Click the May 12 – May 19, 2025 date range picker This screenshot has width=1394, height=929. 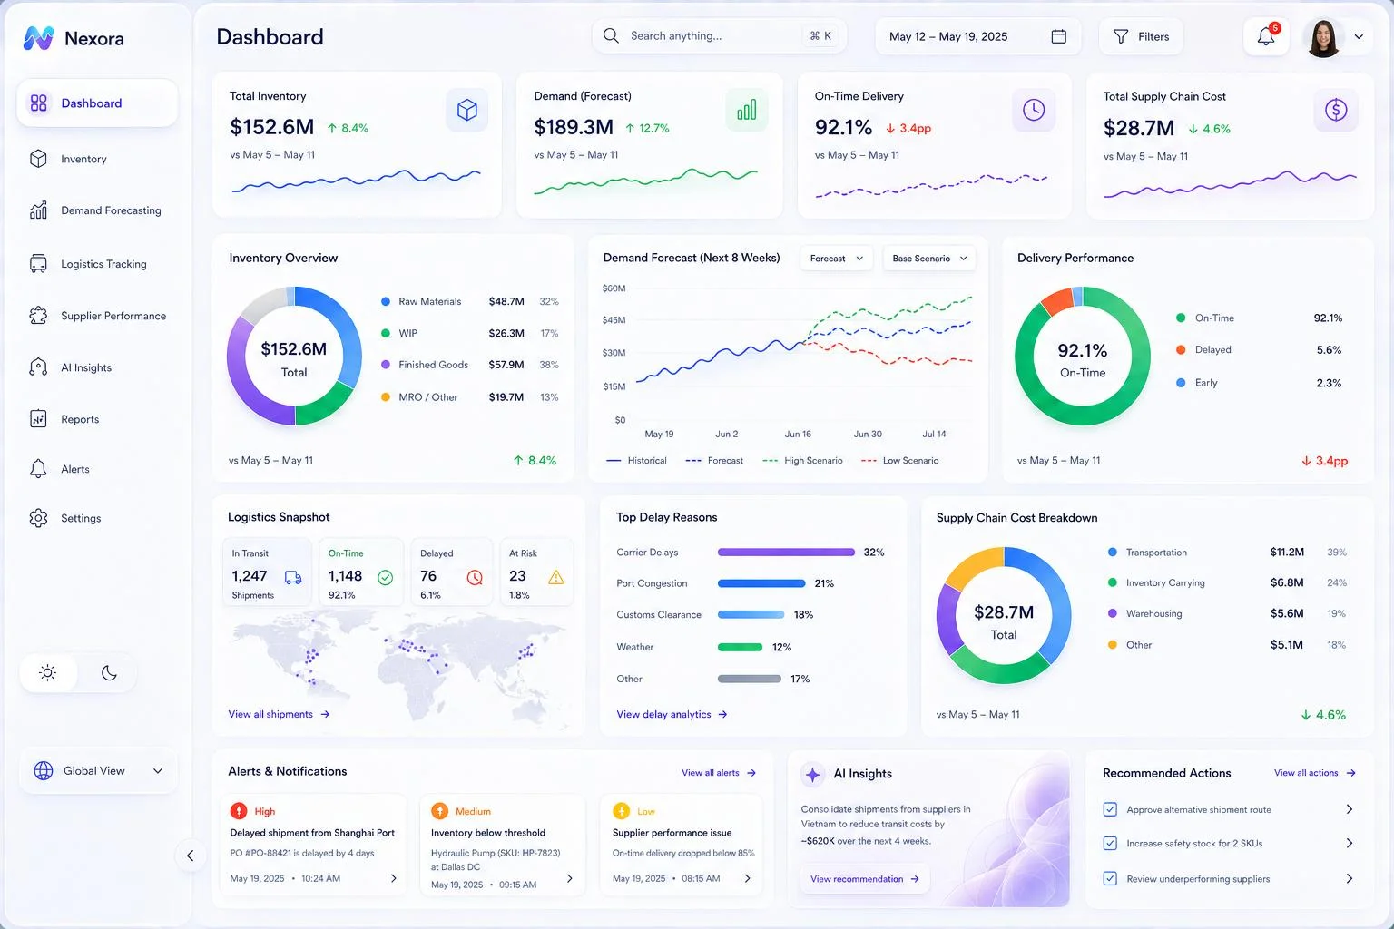click(978, 36)
